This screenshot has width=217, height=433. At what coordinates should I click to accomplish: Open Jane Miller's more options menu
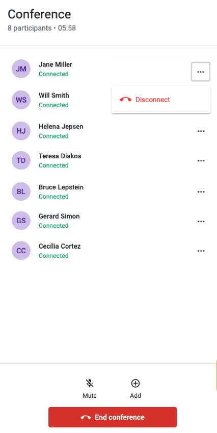(201, 72)
